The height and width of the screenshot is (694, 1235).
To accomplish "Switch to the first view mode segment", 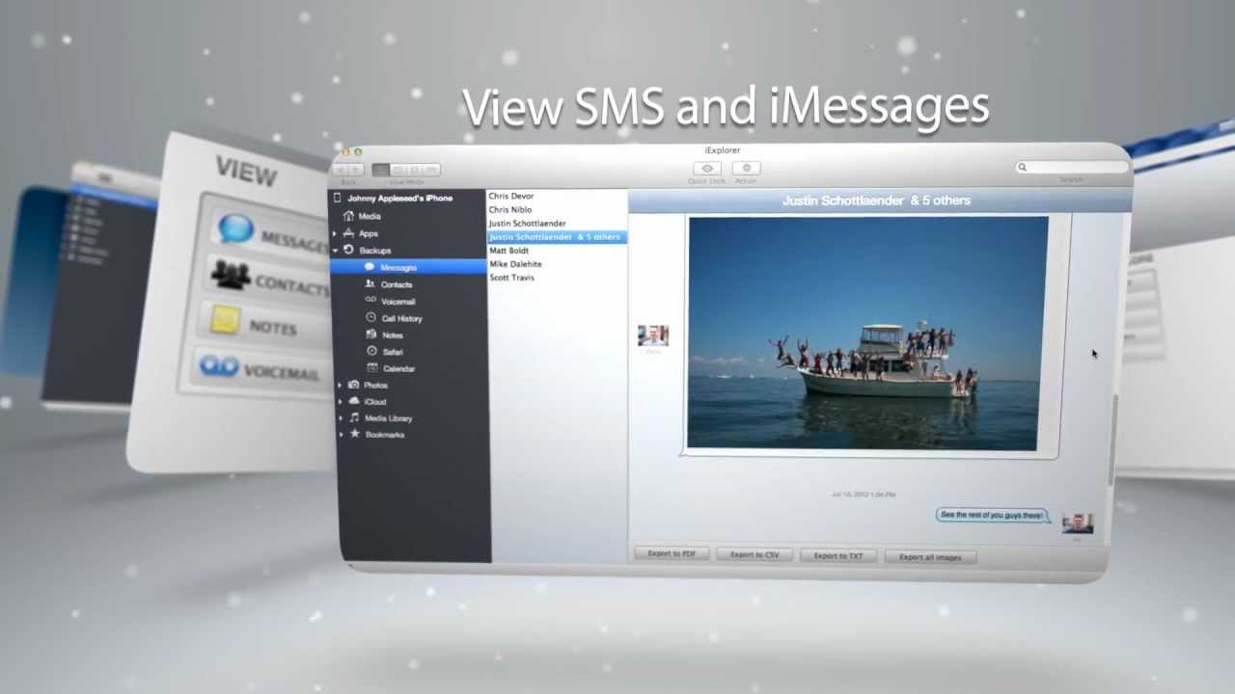I will (x=381, y=170).
